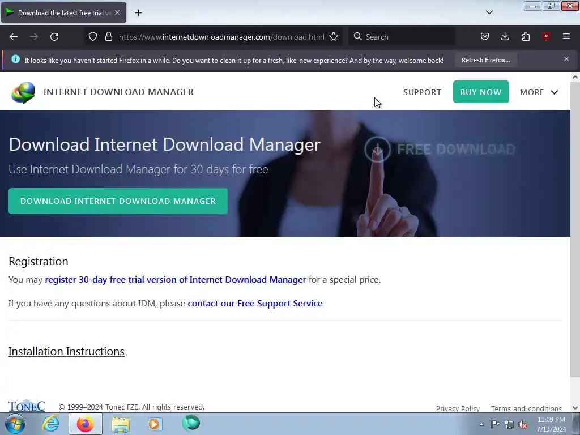Click the Firefox taskbar icon
This screenshot has width=580, height=435.
(x=86, y=424)
